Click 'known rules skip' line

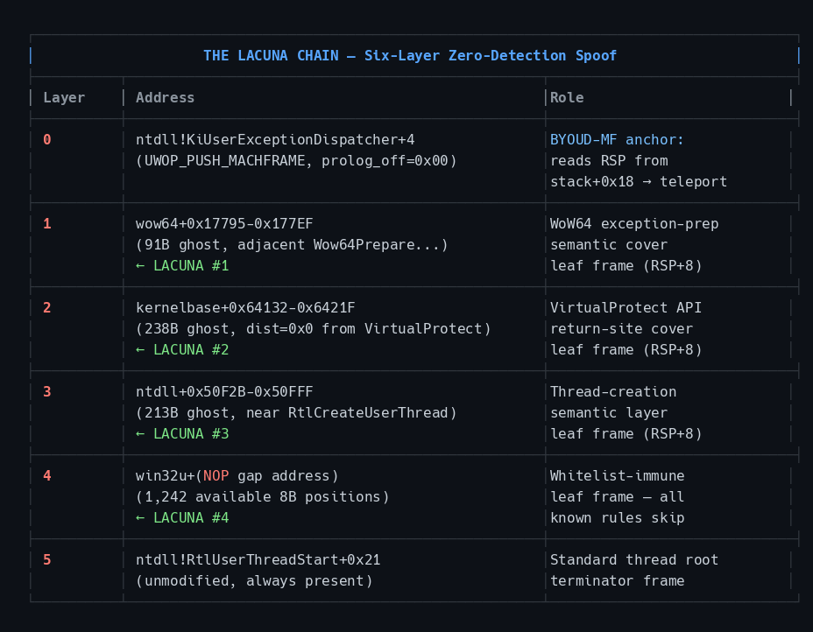pos(617,517)
